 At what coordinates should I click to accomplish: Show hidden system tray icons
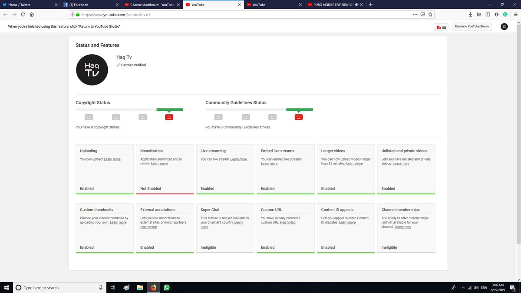(463, 287)
